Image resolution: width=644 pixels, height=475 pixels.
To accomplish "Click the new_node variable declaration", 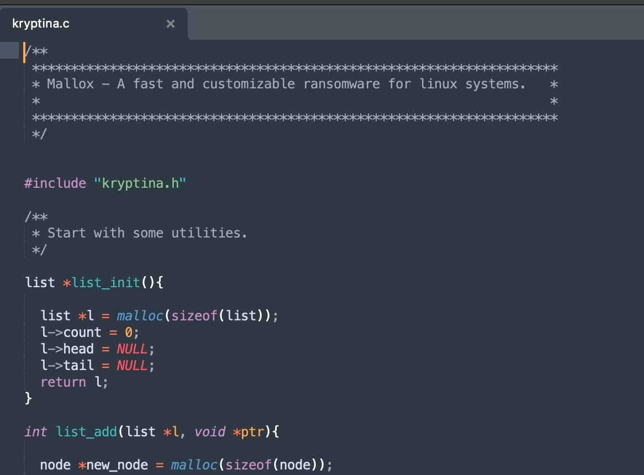I will pyautogui.click(x=117, y=465).
